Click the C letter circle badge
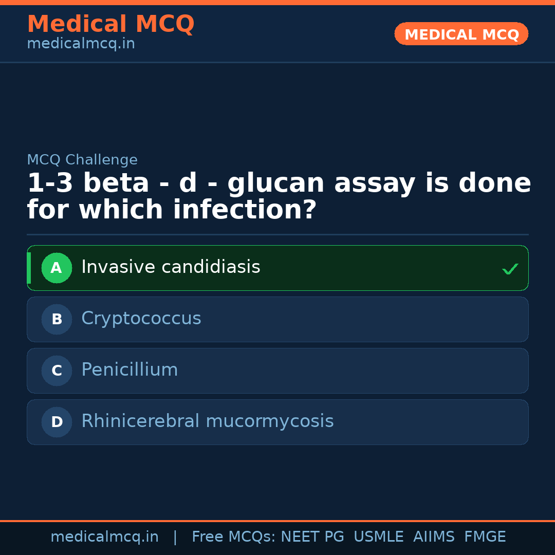This screenshot has height=555, width=555. click(x=57, y=371)
